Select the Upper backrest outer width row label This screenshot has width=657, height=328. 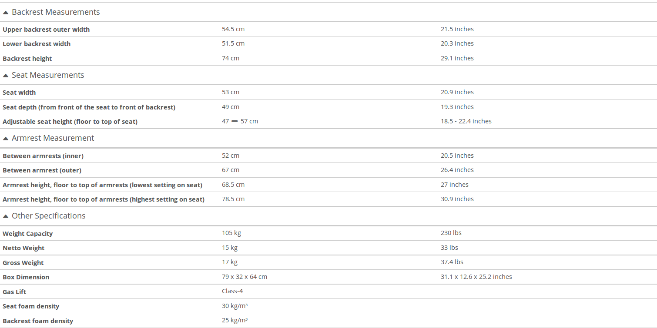coord(46,30)
